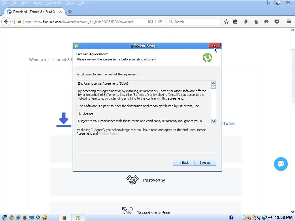Click the uTorrent logo in setup header
Viewport: 295px width, 221px height.
point(207,58)
